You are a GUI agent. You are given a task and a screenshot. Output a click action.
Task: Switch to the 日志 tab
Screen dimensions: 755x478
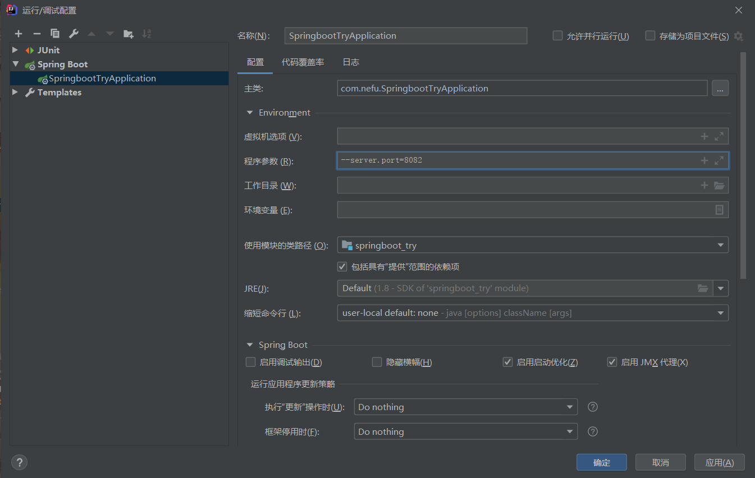tap(351, 62)
